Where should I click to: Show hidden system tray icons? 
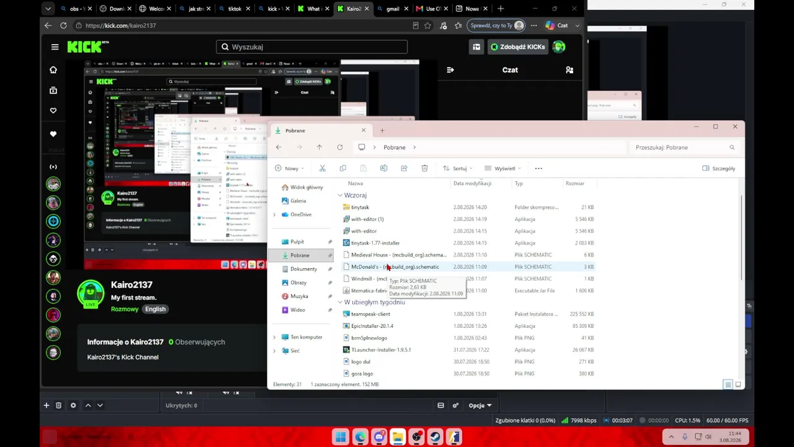tap(671, 437)
